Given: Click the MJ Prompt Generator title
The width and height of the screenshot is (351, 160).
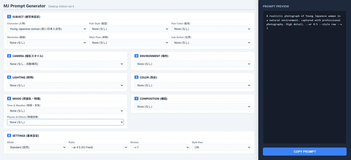Looking at the screenshot, I should [x=25, y=6].
